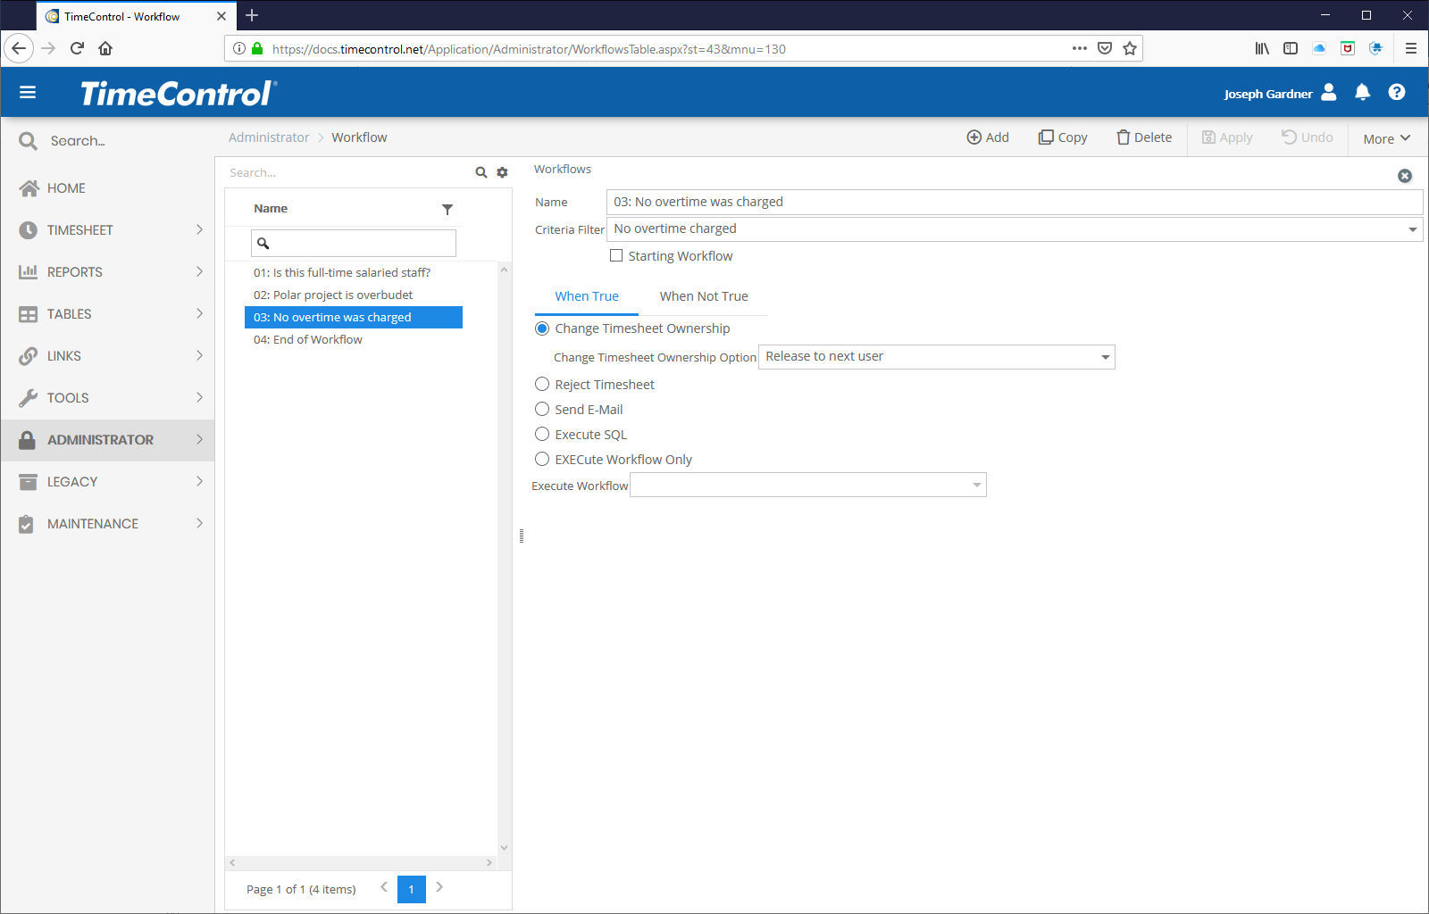Click the Undo button
This screenshot has height=914, width=1429.
(1308, 137)
